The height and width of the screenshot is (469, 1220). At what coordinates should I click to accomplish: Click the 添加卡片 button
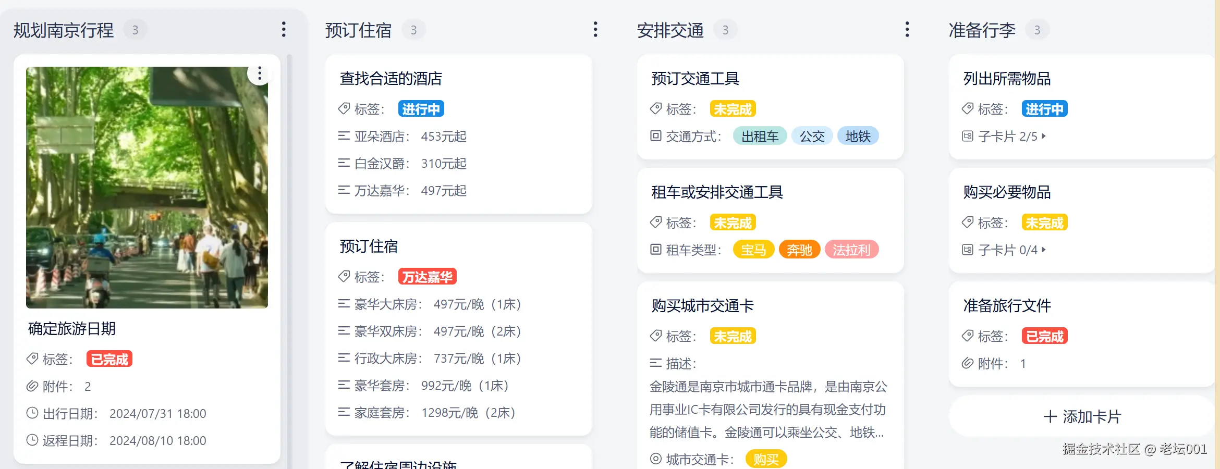coord(1082,416)
